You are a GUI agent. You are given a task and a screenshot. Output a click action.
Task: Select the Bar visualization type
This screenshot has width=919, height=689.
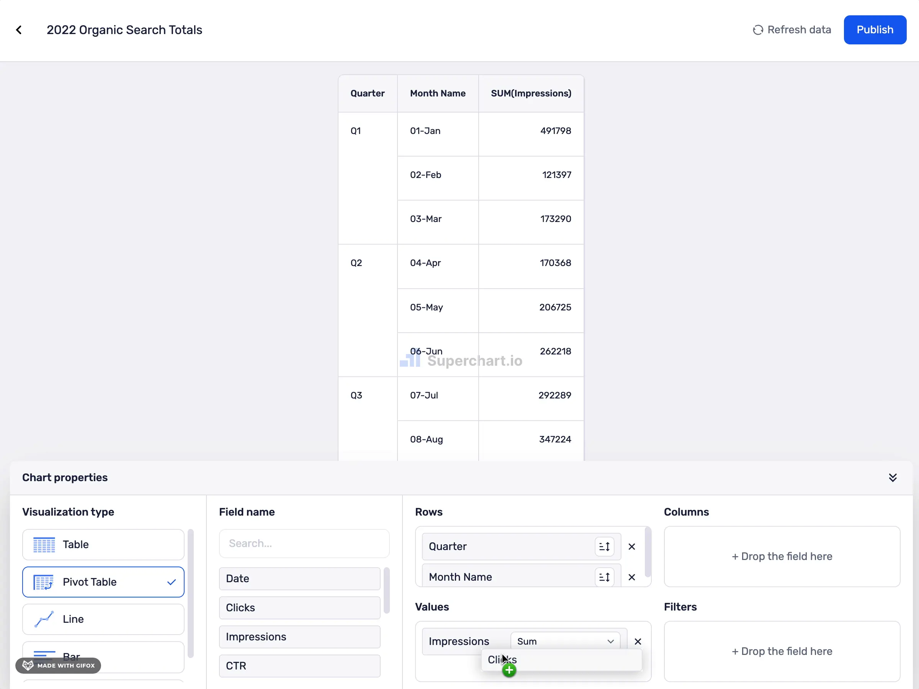tap(103, 657)
